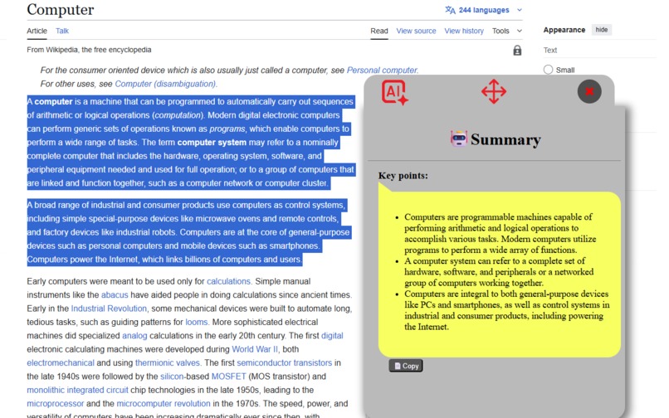669x418 pixels.
Task: Click the Appearance panel heading
Action: click(564, 30)
